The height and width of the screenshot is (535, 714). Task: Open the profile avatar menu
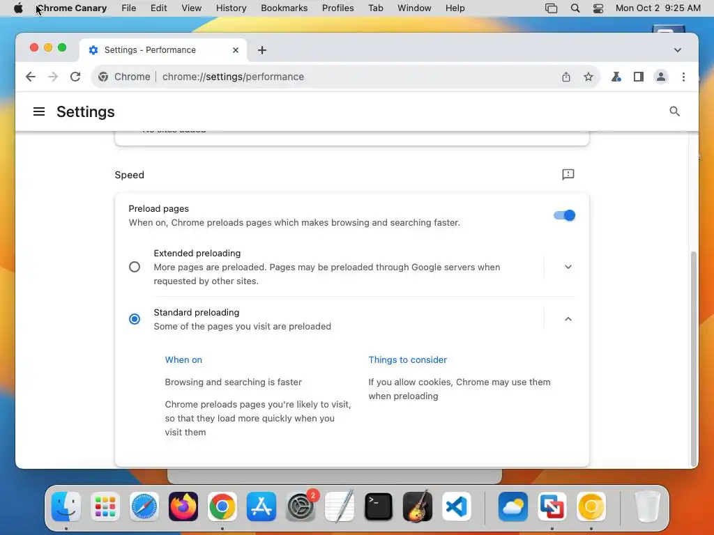click(x=661, y=77)
